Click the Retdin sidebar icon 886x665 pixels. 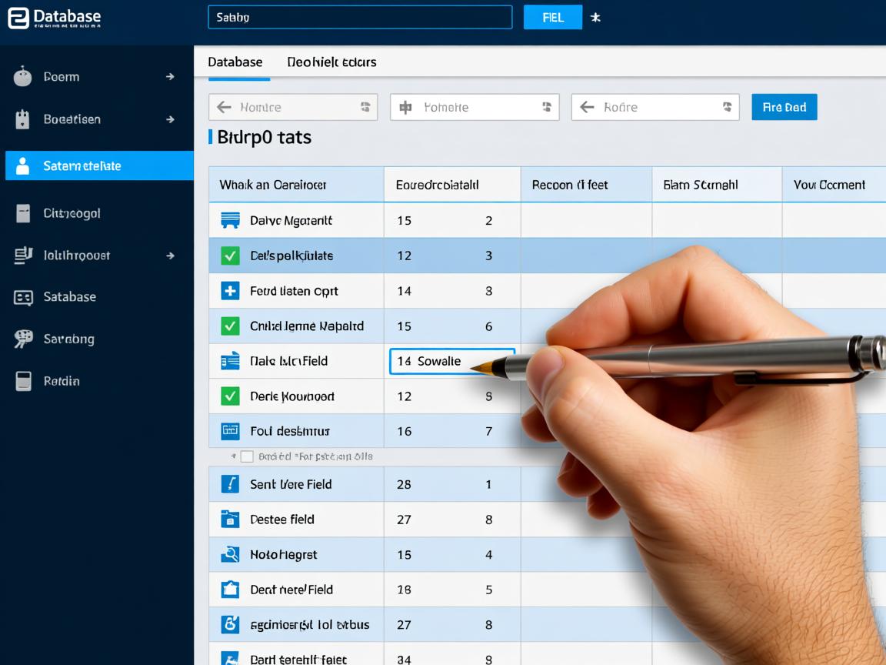pyautogui.click(x=23, y=381)
